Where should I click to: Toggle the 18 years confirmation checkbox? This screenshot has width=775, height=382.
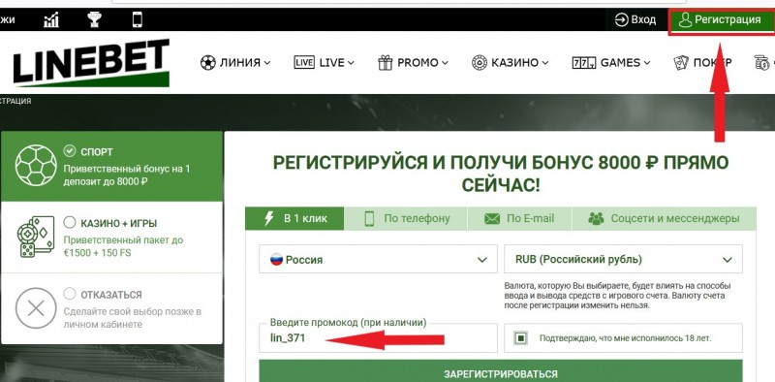click(x=520, y=338)
